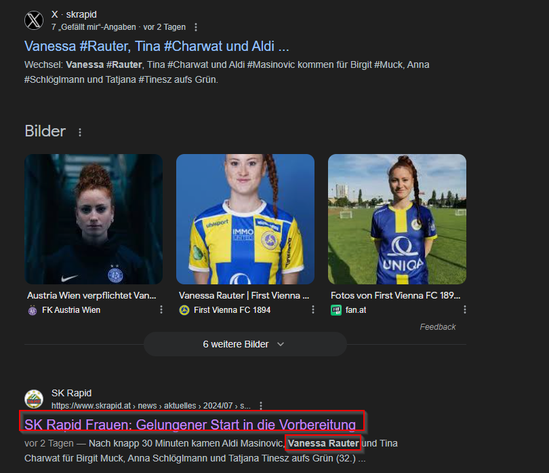Open 'SK Rapid Frauen: Gelungener Start in die Vorbereitung'
The height and width of the screenshot is (473, 549).
coord(190,425)
